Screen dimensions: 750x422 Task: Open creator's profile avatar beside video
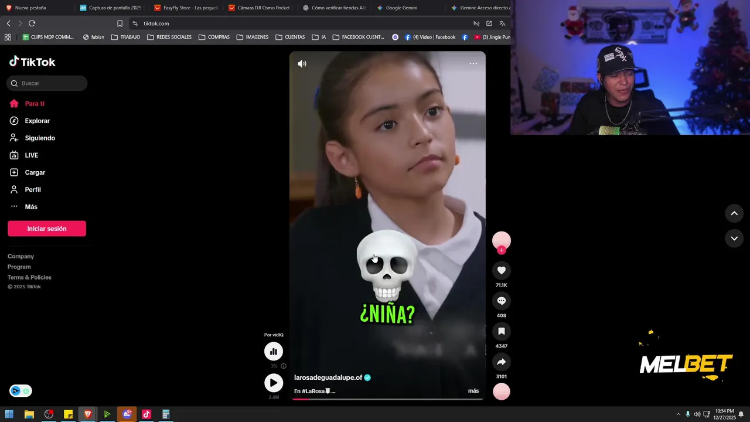[502, 240]
